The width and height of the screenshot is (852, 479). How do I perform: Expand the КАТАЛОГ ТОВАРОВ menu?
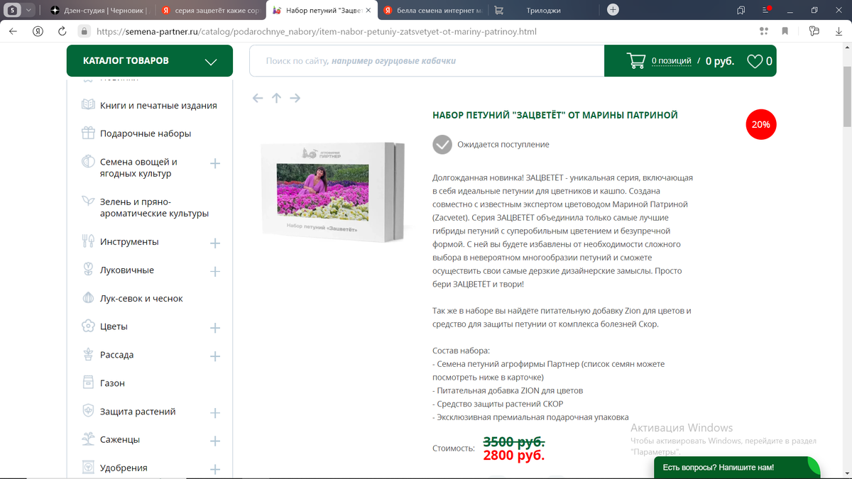(150, 61)
